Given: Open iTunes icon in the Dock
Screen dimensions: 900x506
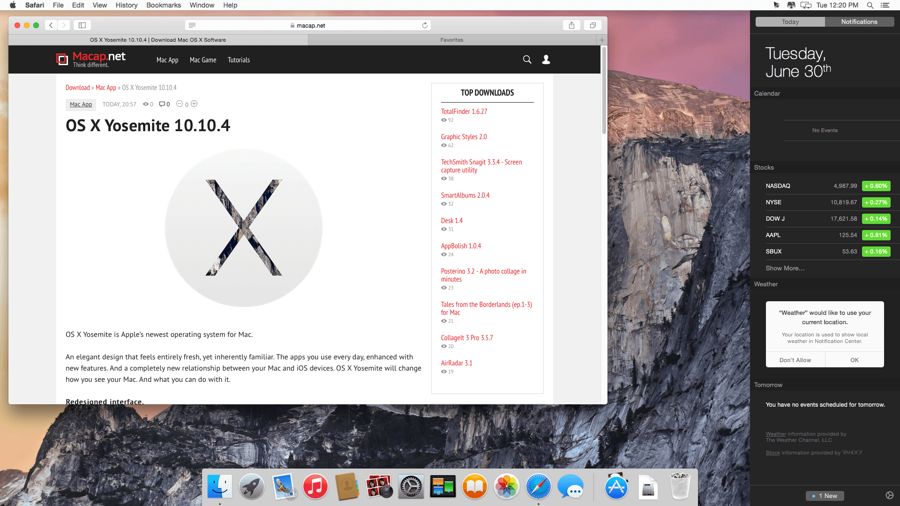Looking at the screenshot, I should click(315, 487).
